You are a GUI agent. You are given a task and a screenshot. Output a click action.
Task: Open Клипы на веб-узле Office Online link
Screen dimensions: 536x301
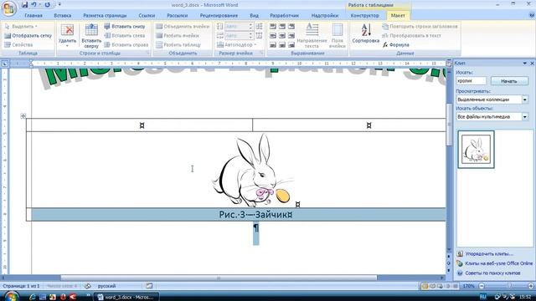(x=498, y=263)
